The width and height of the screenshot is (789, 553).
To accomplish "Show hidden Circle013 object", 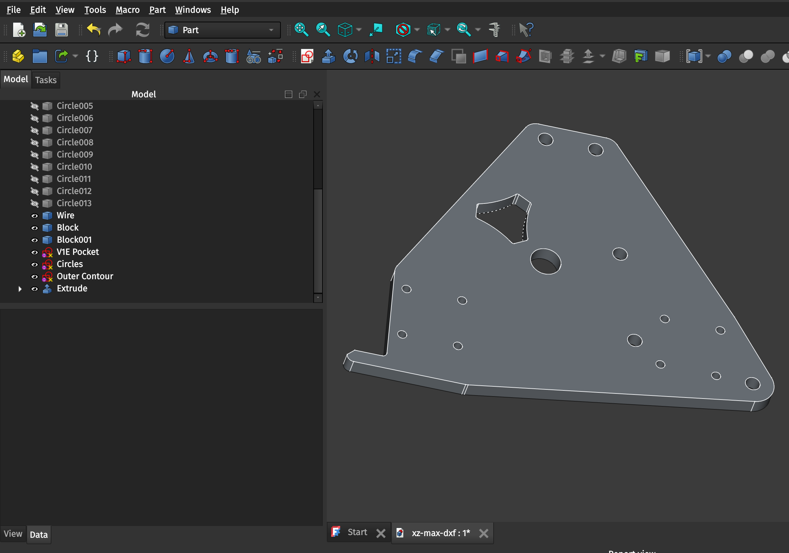I will tap(35, 203).
